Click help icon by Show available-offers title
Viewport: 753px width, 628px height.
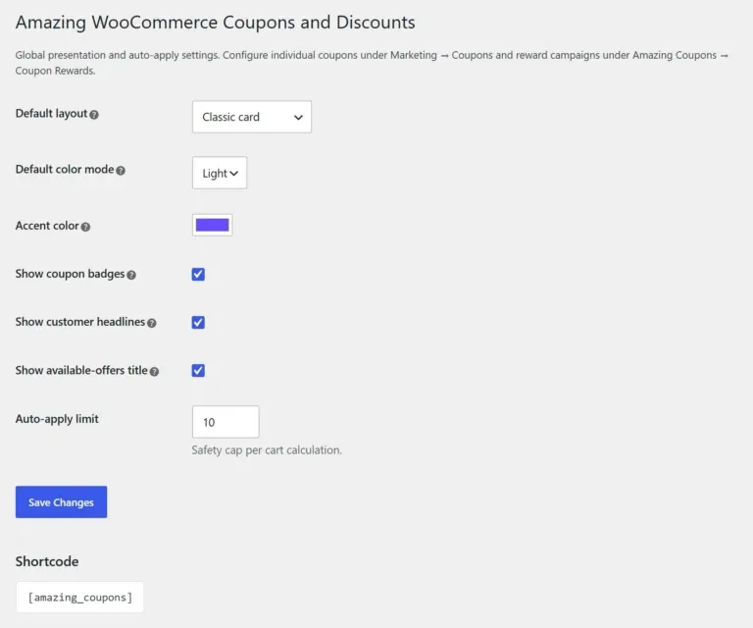pyautogui.click(x=154, y=372)
